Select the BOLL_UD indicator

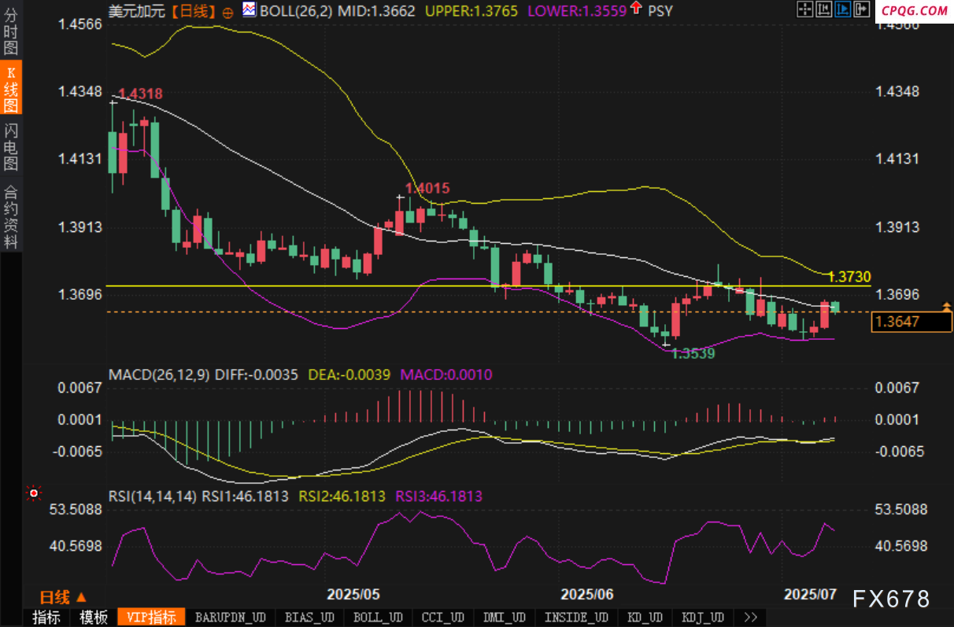(378, 618)
